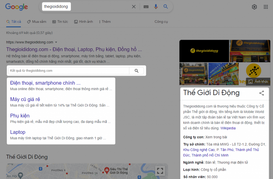
Task: Share the Thế Giới Di Động knowledge panel
Action: click(262, 93)
